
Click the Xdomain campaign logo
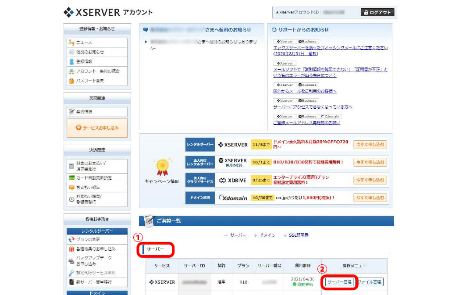tap(233, 198)
